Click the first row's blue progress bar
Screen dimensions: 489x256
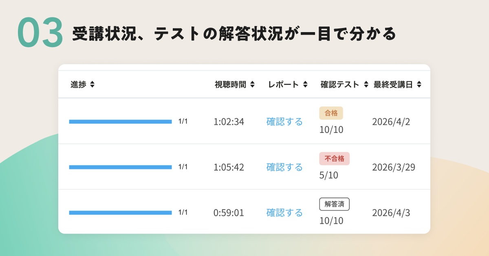pos(120,121)
